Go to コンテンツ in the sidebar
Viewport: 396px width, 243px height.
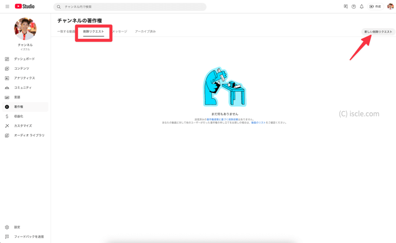click(x=21, y=69)
